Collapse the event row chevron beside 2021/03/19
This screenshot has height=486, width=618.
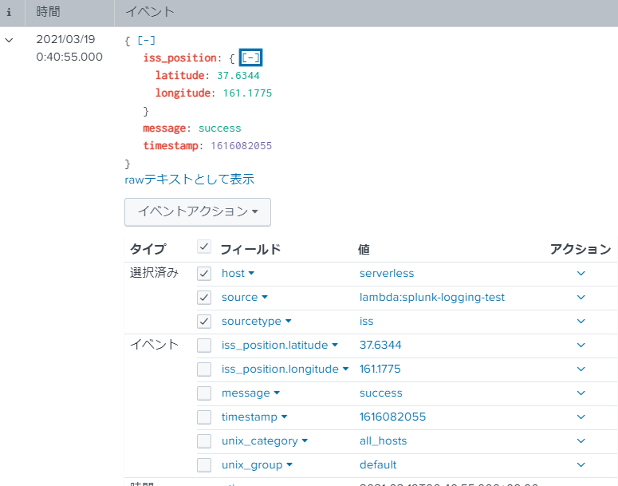click(9, 40)
